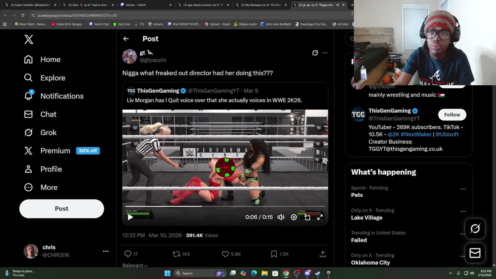
Task: Go back with the Post arrow
Action: tap(126, 39)
